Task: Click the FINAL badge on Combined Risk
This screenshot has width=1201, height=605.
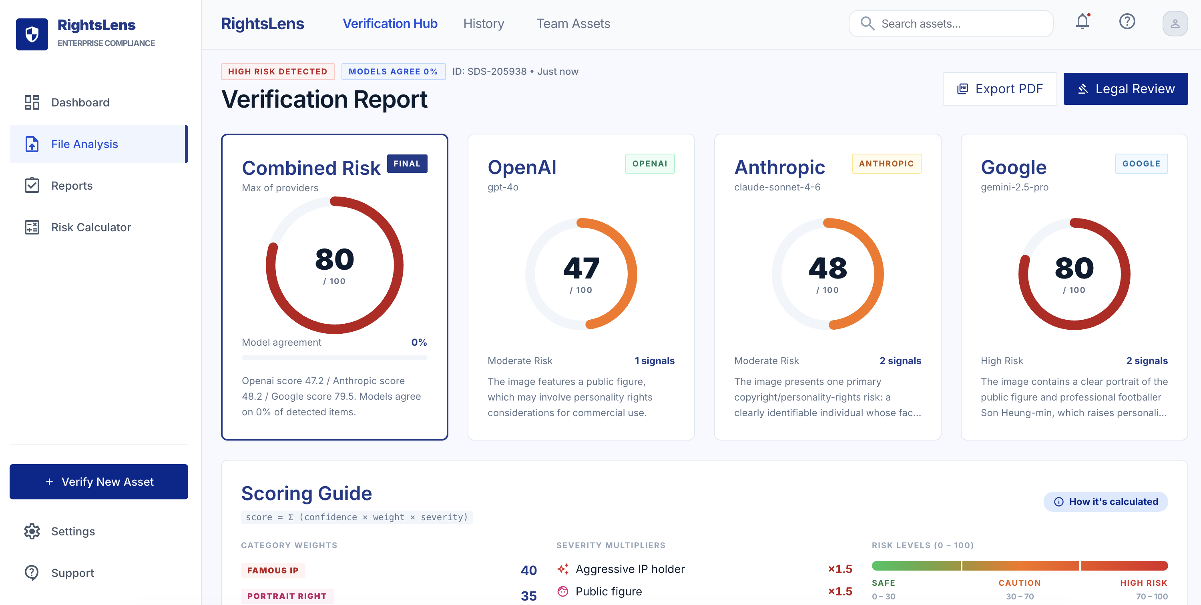Action: [407, 164]
